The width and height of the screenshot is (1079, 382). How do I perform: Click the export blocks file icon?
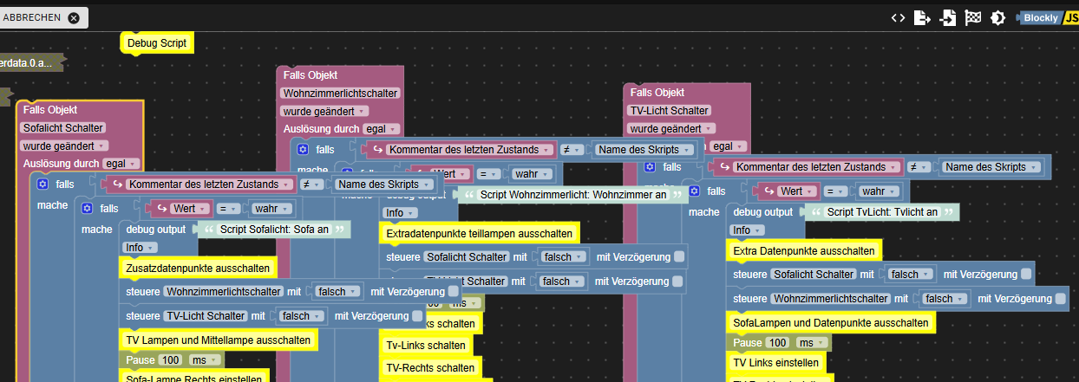[x=924, y=17]
